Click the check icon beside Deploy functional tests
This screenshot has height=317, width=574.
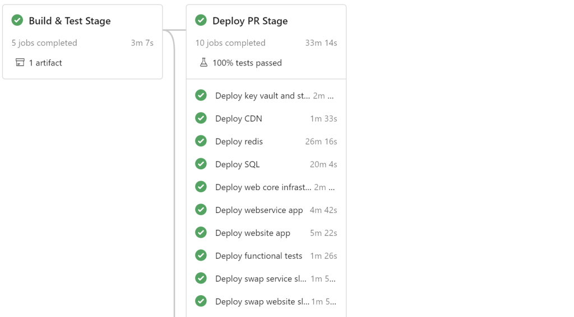(x=201, y=256)
